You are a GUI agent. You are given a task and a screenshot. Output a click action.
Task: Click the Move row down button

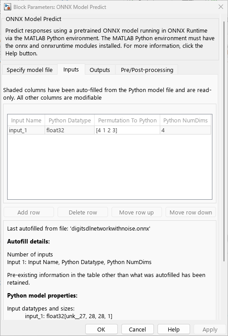click(191, 212)
